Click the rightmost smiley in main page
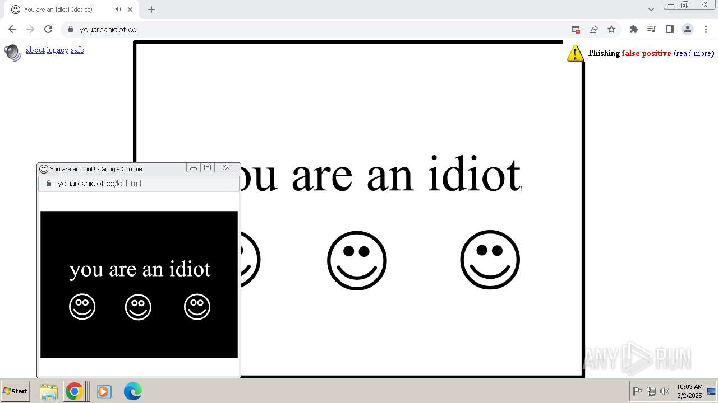This screenshot has width=718, height=403. pos(490,260)
